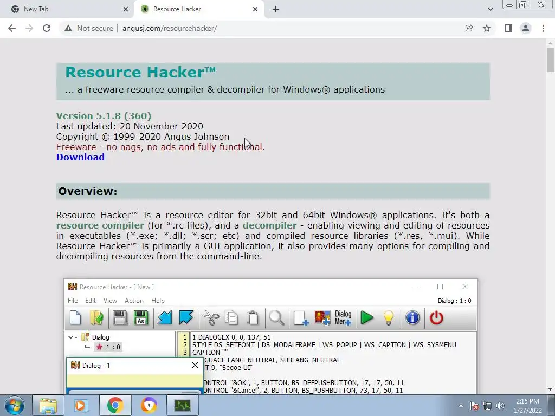The image size is (555, 416).
Task: Close the Resource Hacker tab
Action: [255, 9]
